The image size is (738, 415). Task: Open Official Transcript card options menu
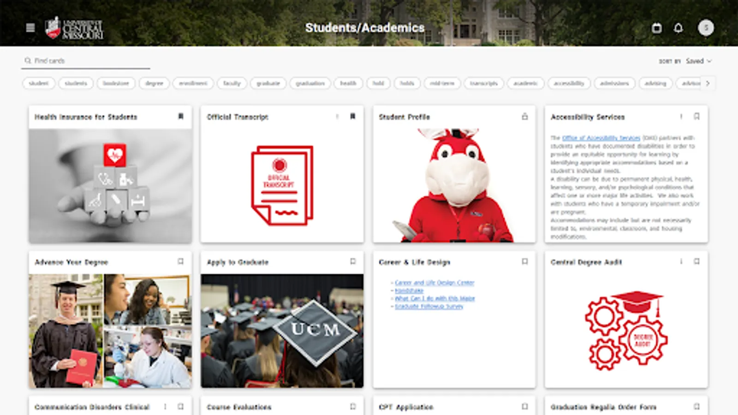coord(337,117)
